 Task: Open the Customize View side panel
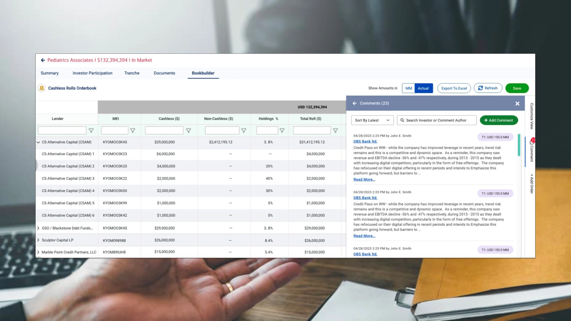coord(532,116)
